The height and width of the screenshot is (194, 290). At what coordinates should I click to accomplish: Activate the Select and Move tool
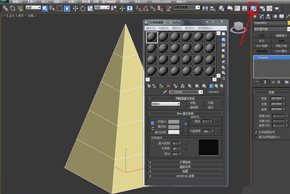click(75, 8)
